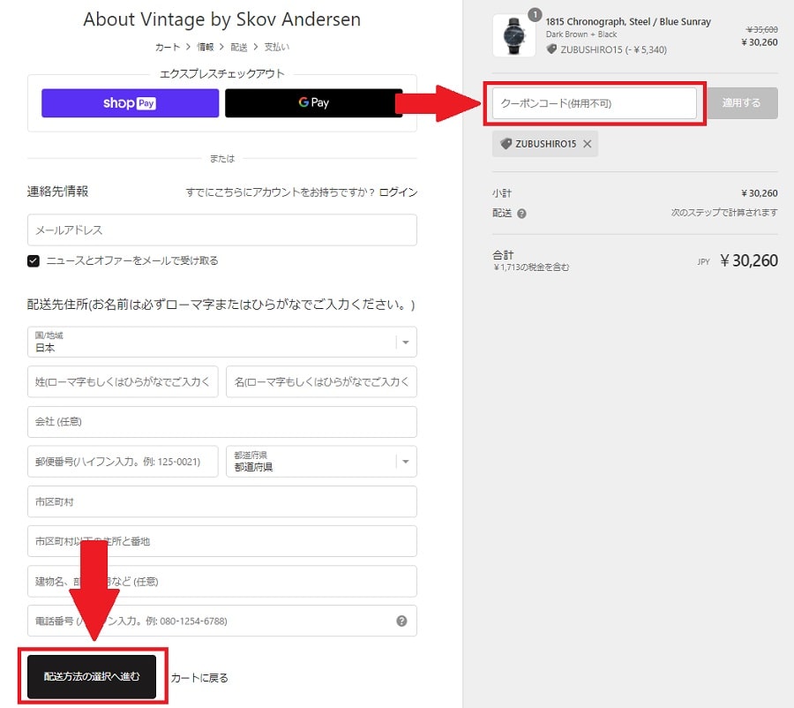The image size is (794, 708).
Task: Click the 姓 last name field
Action: (123, 381)
